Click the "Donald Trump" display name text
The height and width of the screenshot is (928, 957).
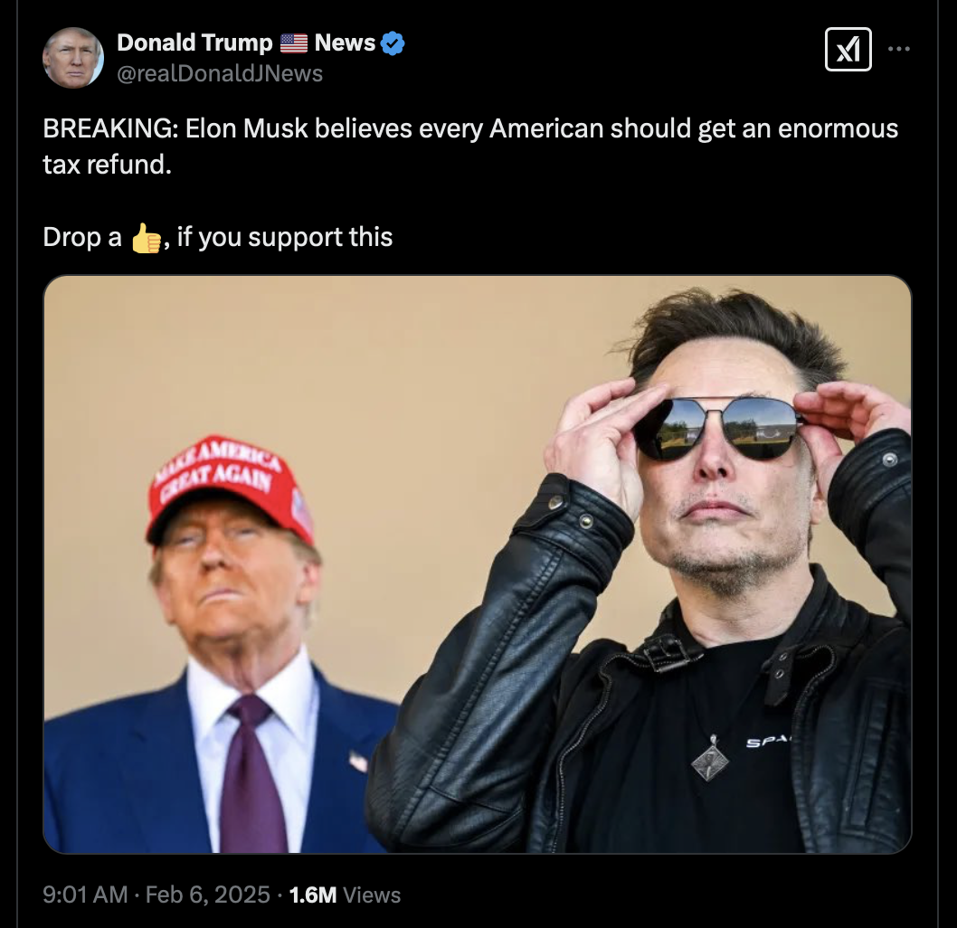pyautogui.click(x=194, y=43)
